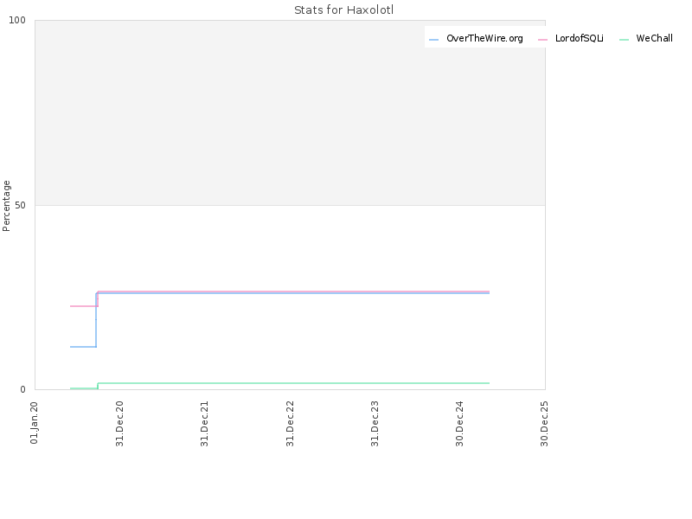This screenshot has height=519, width=692.
Task: Click the Percentage y-axis label
Action: (6, 206)
